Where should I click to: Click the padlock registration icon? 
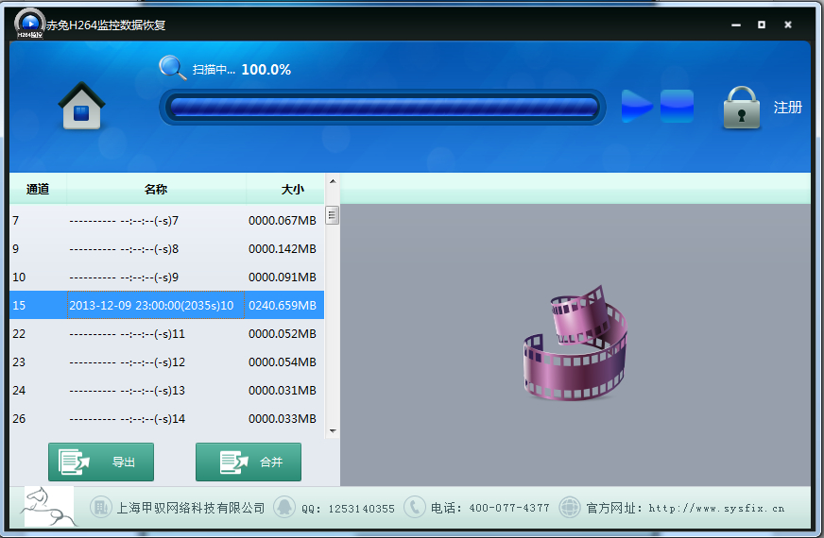742,108
